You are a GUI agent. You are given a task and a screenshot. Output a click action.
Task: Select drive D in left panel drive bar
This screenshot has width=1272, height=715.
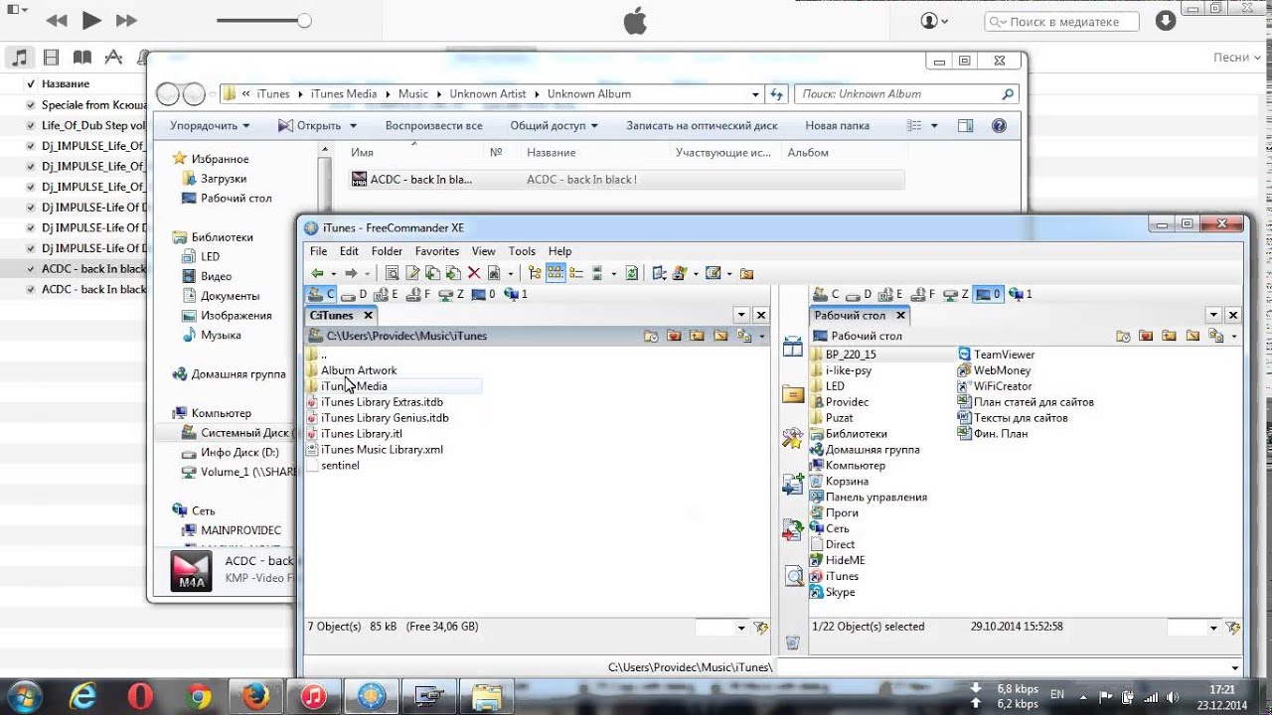tap(353, 294)
